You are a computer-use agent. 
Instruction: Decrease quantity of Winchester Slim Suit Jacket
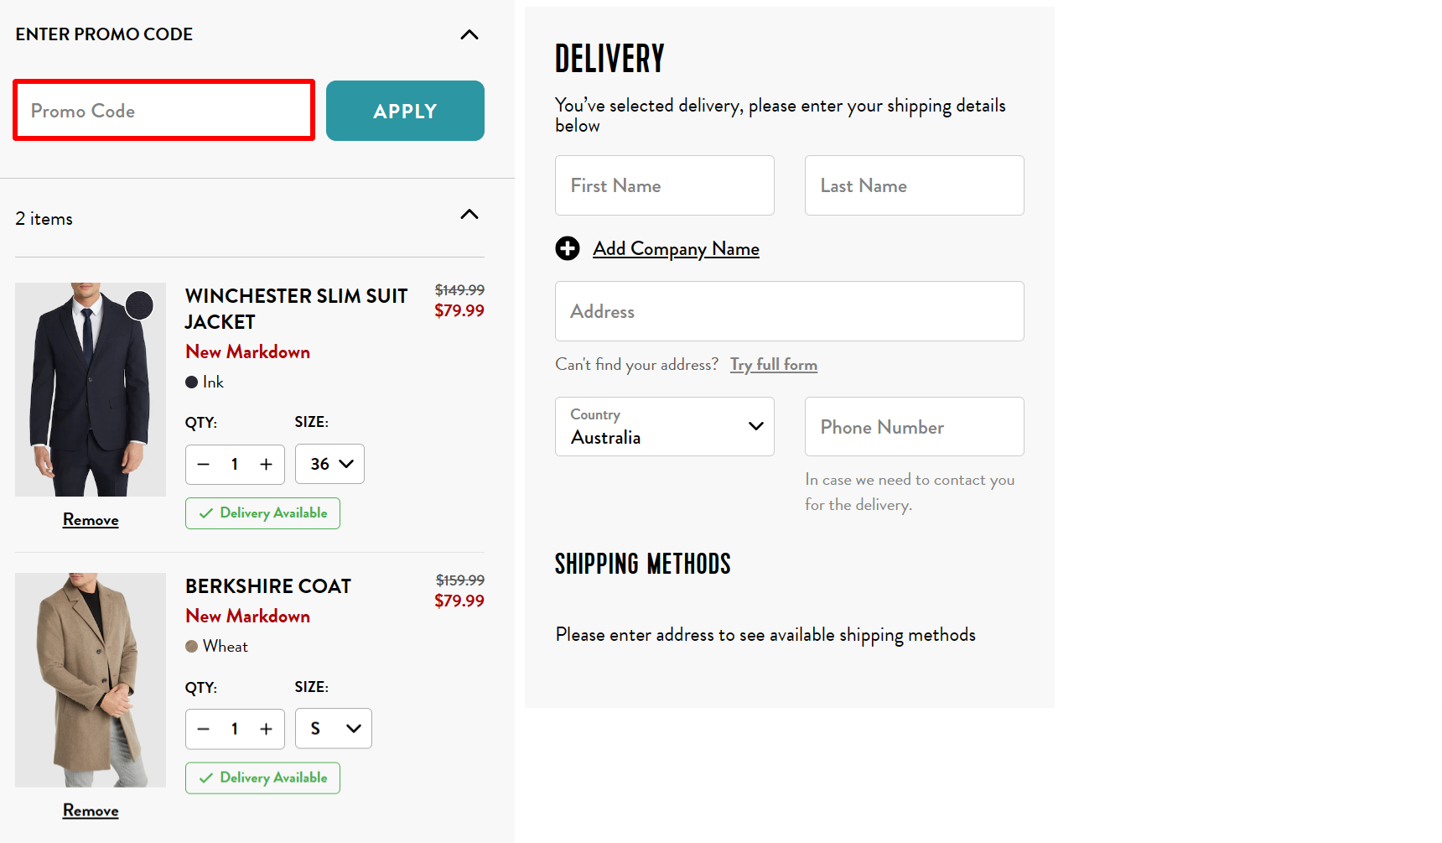pos(204,464)
